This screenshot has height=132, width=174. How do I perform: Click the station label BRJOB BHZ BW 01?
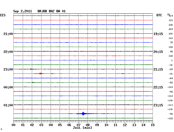(x=52, y=11)
